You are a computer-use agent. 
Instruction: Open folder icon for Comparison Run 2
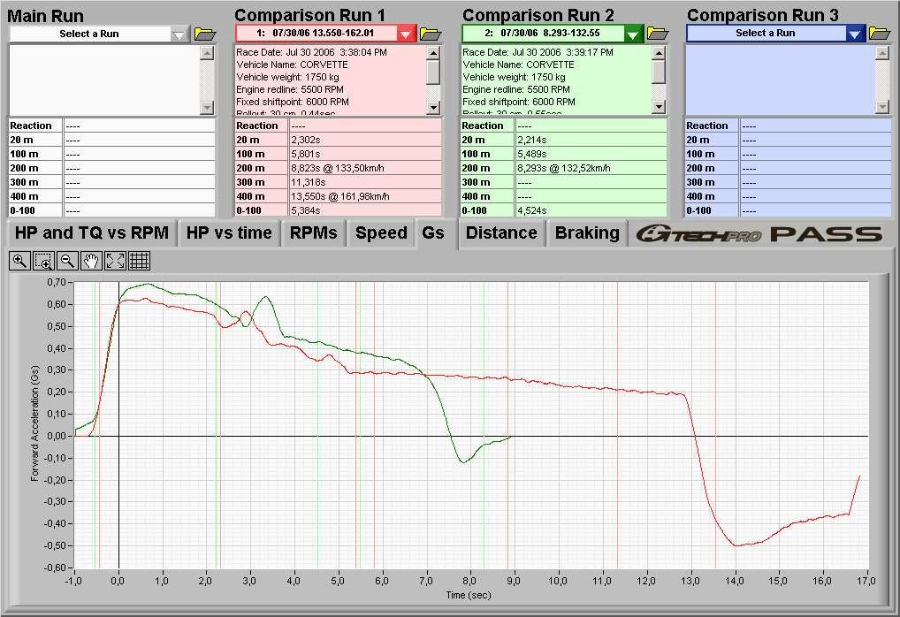click(657, 34)
